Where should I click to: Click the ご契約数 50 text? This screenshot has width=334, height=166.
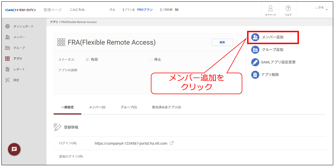coord(170,10)
